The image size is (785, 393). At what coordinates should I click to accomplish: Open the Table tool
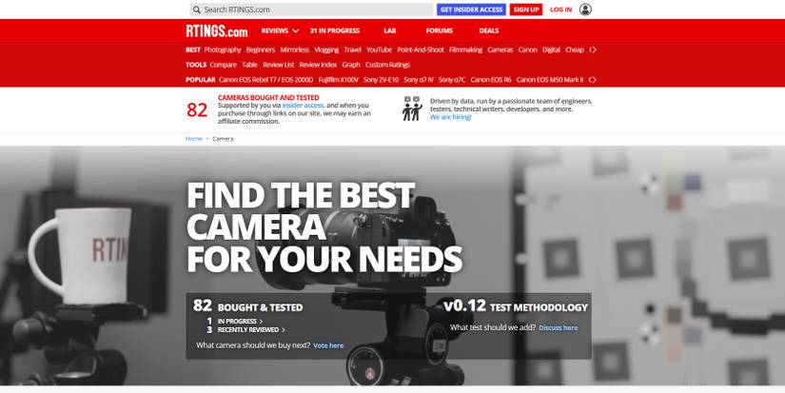[249, 65]
